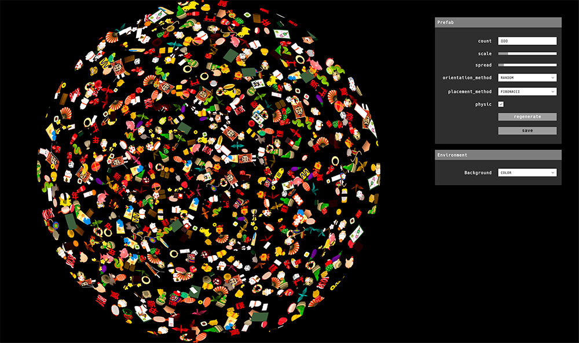Adjust the scale slider

coord(527,54)
